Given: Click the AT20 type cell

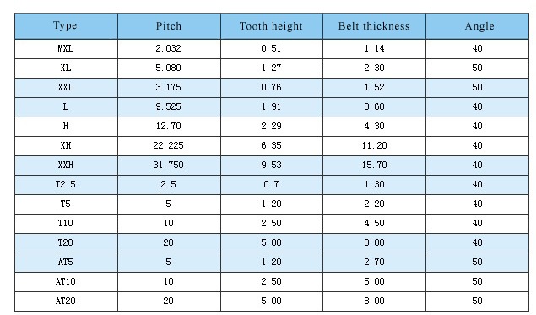Looking at the screenshot, I should pos(67,301).
